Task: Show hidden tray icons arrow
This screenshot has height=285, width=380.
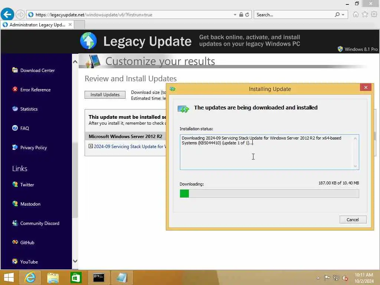Action: click(318, 278)
